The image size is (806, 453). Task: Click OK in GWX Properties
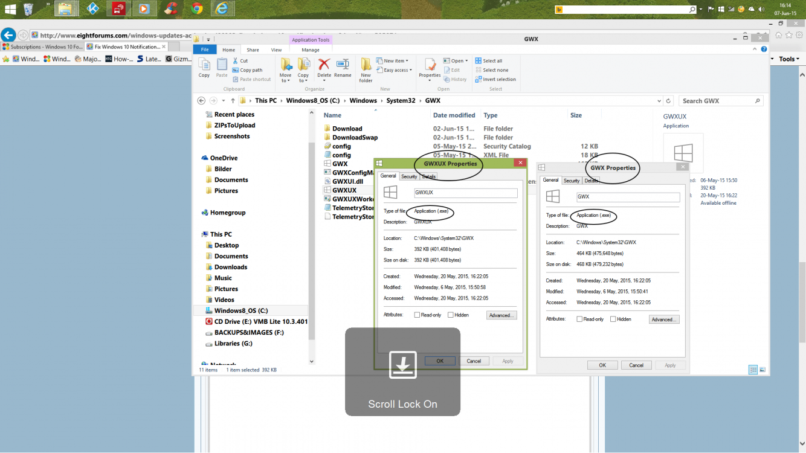point(602,365)
